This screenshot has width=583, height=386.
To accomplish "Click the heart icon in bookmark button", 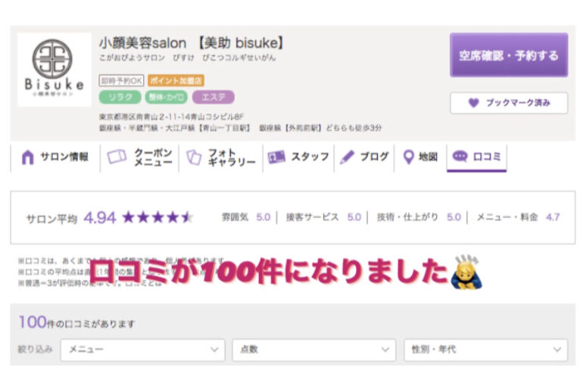I will point(473,102).
